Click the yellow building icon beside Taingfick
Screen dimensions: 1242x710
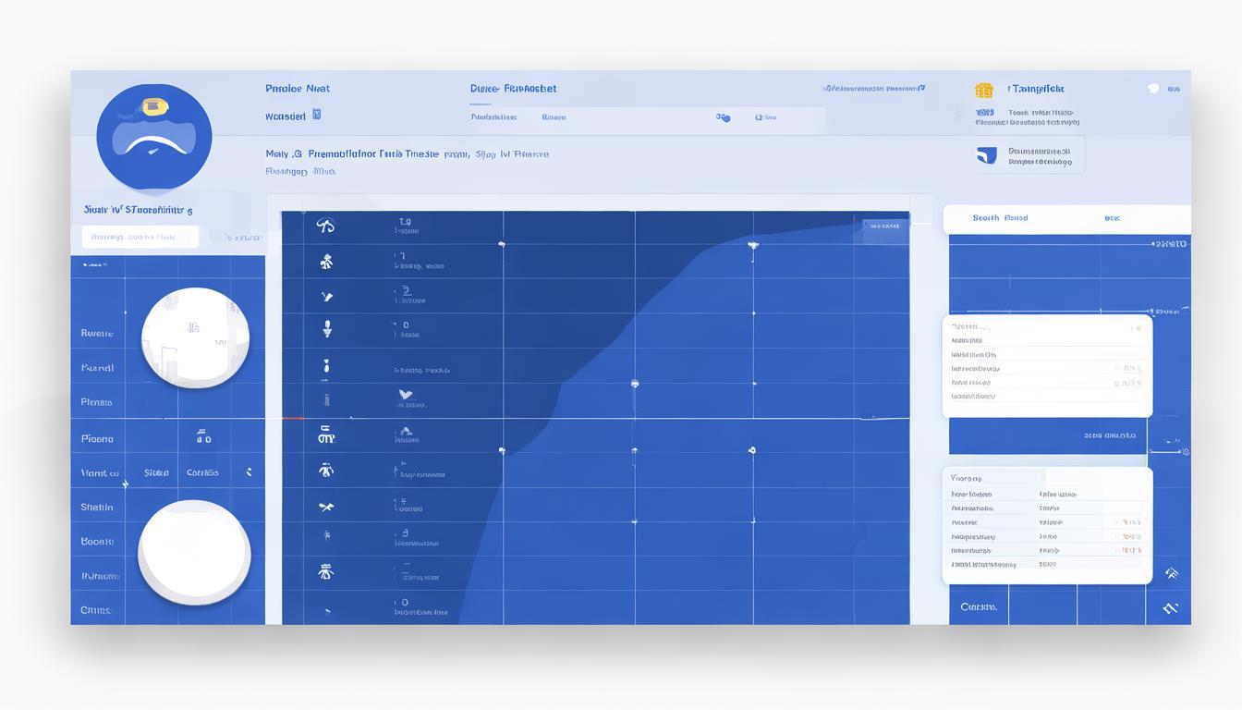[984, 90]
